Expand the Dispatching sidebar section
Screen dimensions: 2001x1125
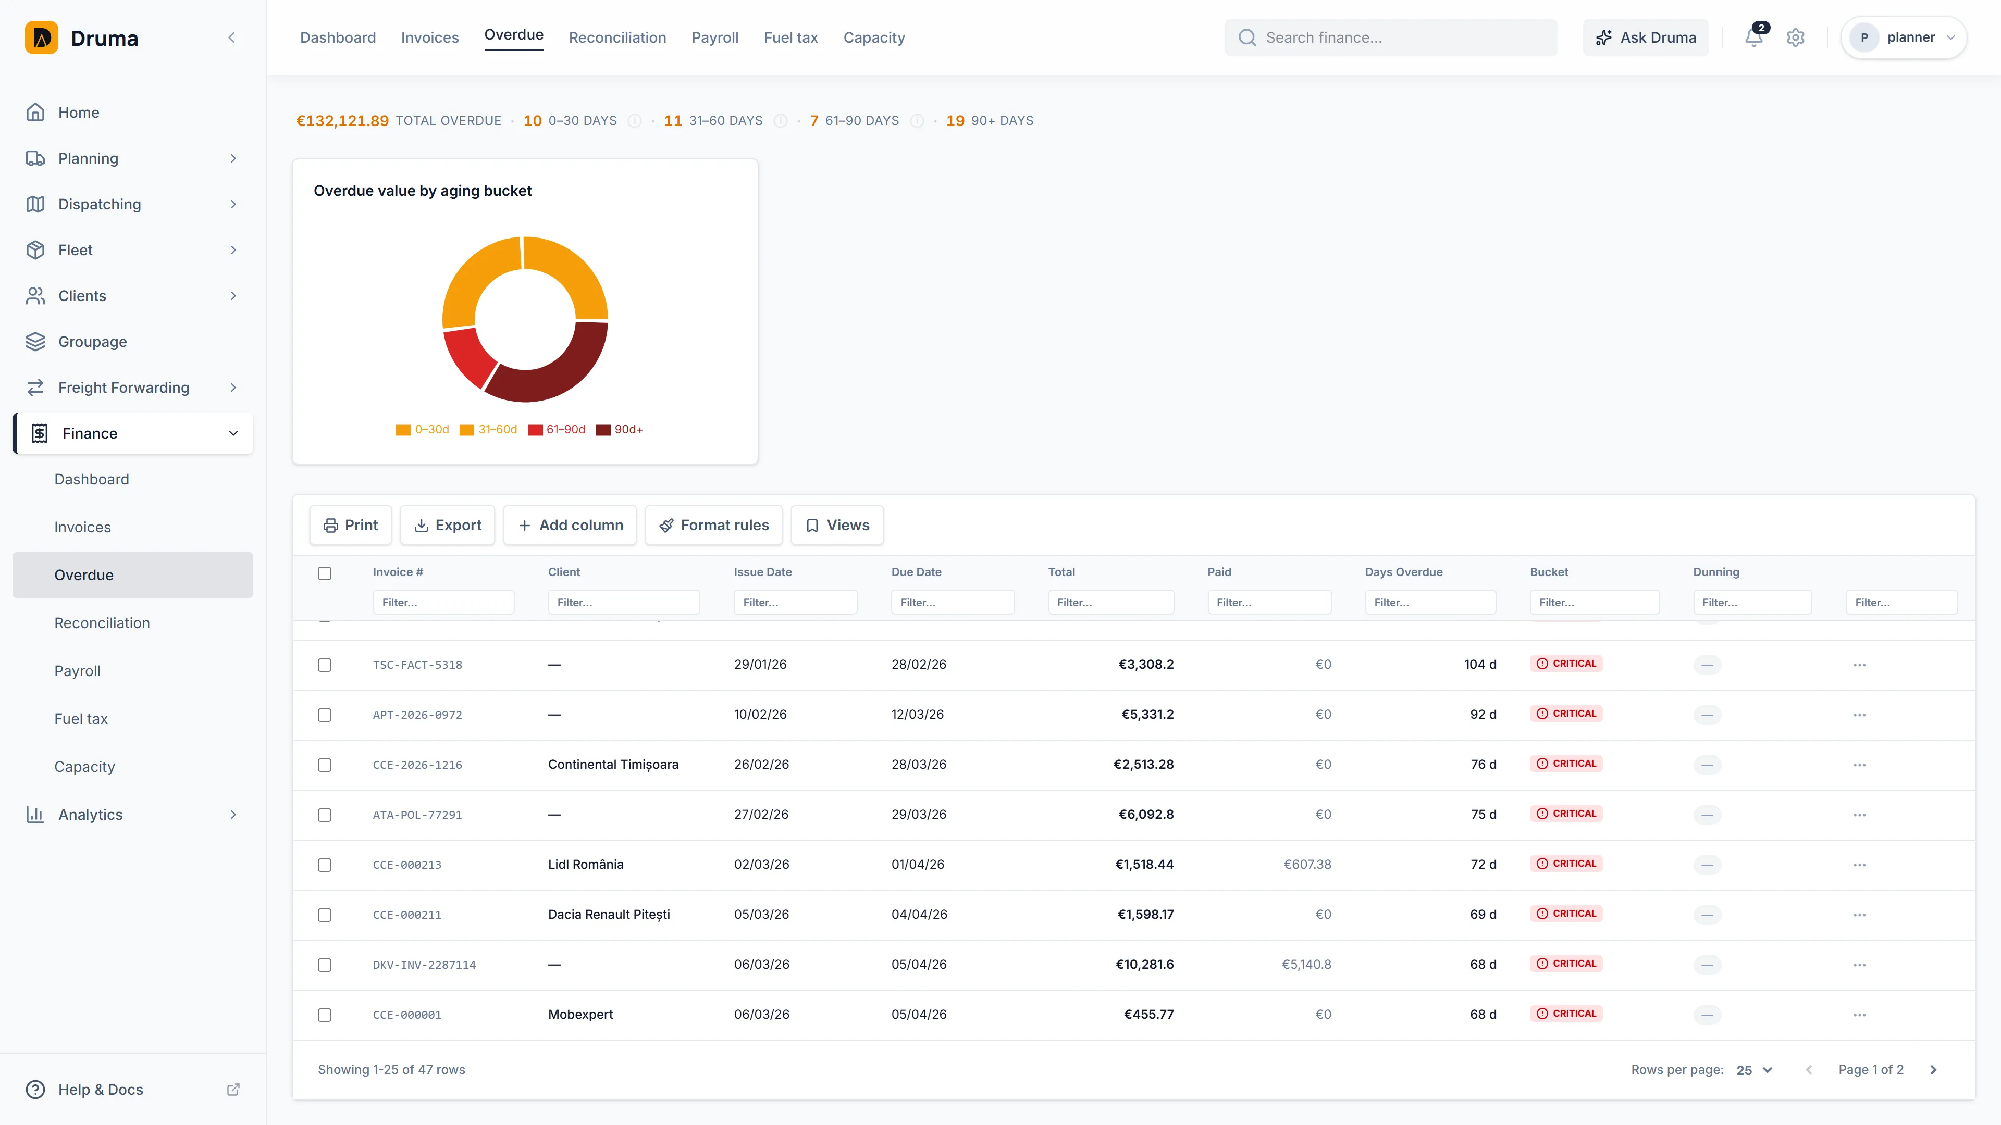point(233,204)
